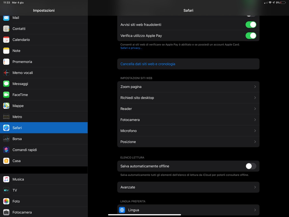
Task: Open Posizione settings chevron
Action: [255, 142]
